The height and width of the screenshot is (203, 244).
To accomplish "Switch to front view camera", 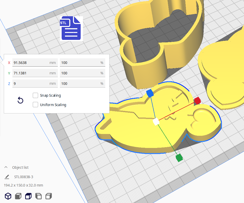I will [18, 196].
